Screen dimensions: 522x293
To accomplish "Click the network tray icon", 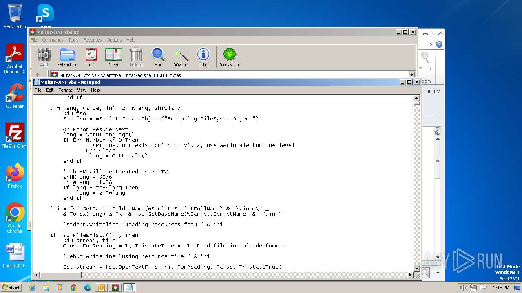I will pos(473,288).
